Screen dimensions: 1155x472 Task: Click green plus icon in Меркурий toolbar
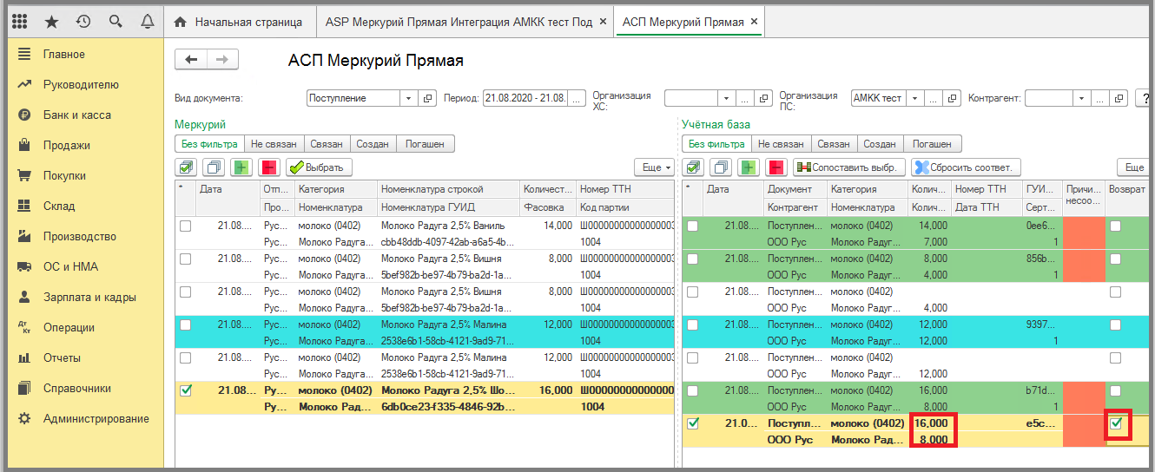click(x=241, y=167)
